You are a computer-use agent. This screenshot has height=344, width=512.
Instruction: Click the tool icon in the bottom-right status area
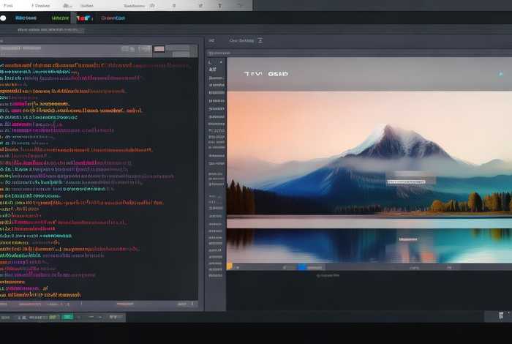point(501,315)
